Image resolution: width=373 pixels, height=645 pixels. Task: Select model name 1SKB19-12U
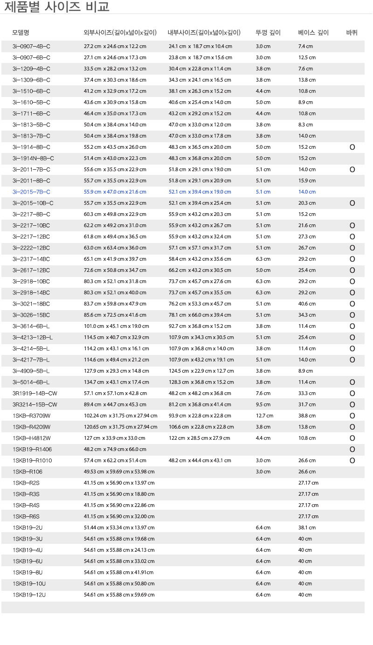point(29,595)
